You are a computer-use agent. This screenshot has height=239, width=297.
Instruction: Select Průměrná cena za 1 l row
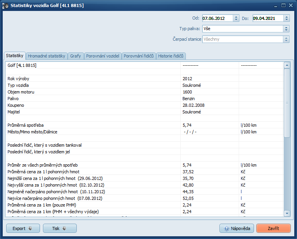coord(144,172)
